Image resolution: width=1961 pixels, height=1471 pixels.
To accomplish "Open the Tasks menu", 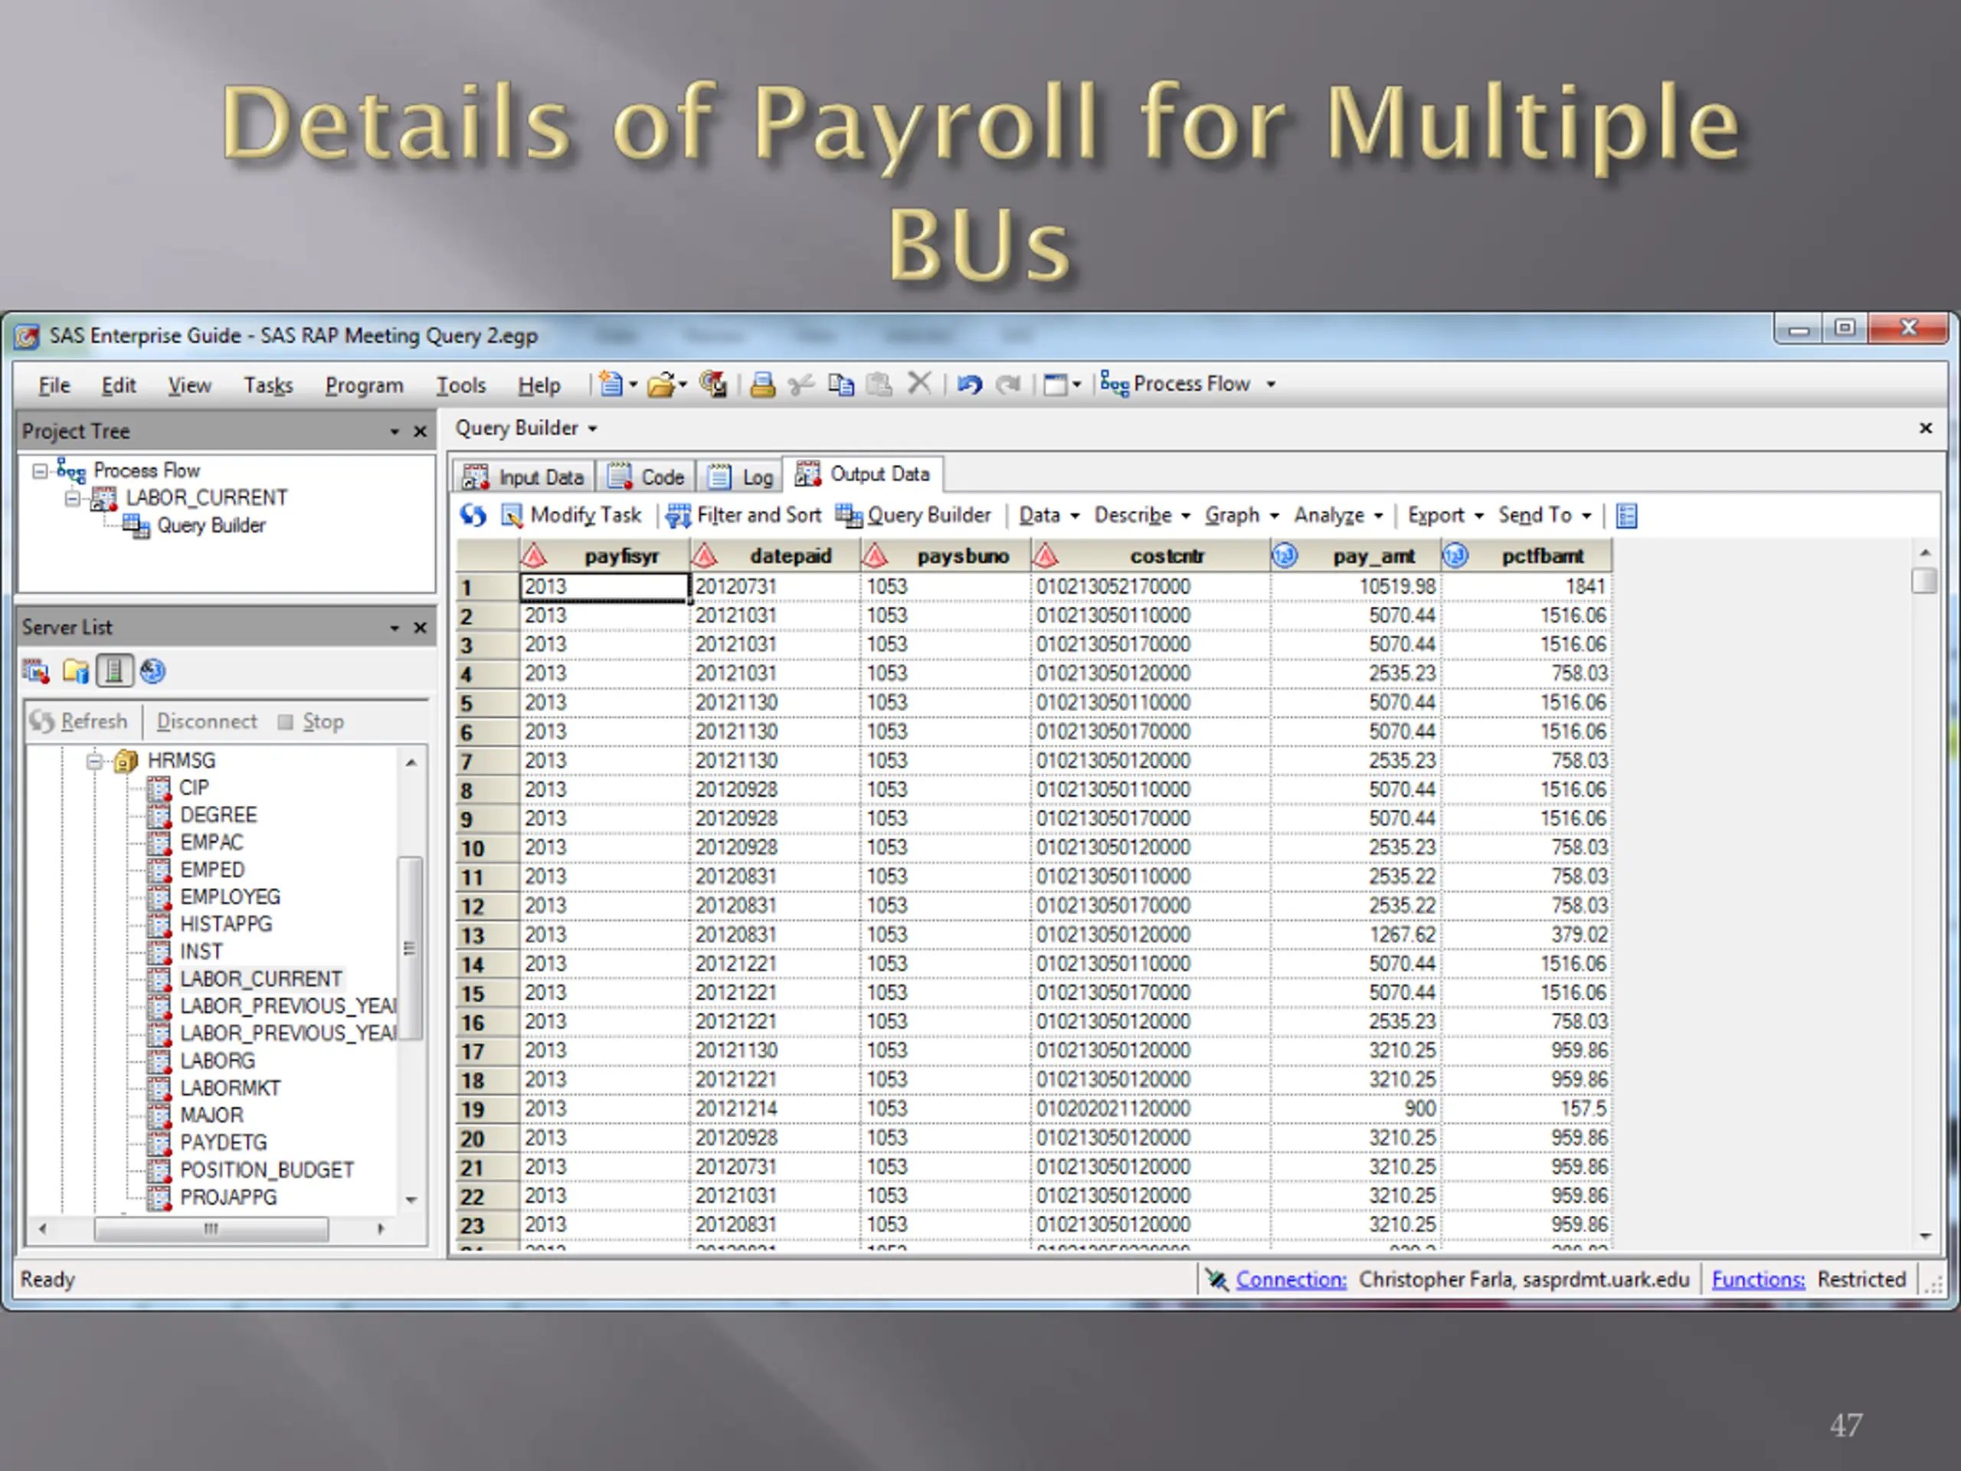I will pos(268,385).
